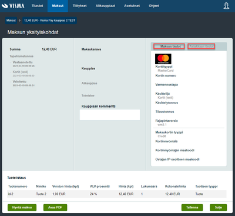
Task: Click the Summa 12,40 EUR value
Action: click(x=49, y=49)
